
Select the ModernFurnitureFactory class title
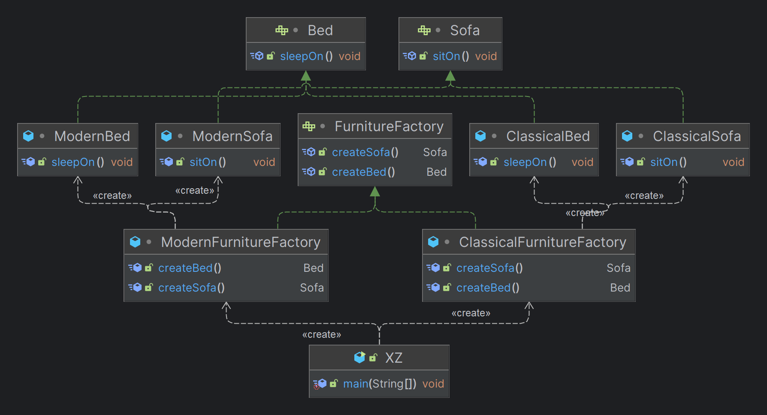pos(241,242)
